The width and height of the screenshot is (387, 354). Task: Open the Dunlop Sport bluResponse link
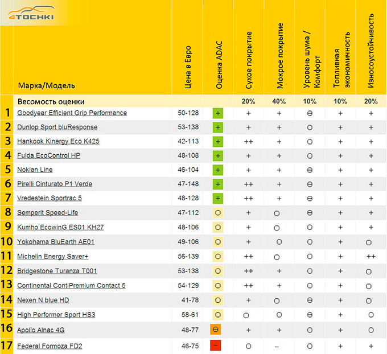[57, 127]
